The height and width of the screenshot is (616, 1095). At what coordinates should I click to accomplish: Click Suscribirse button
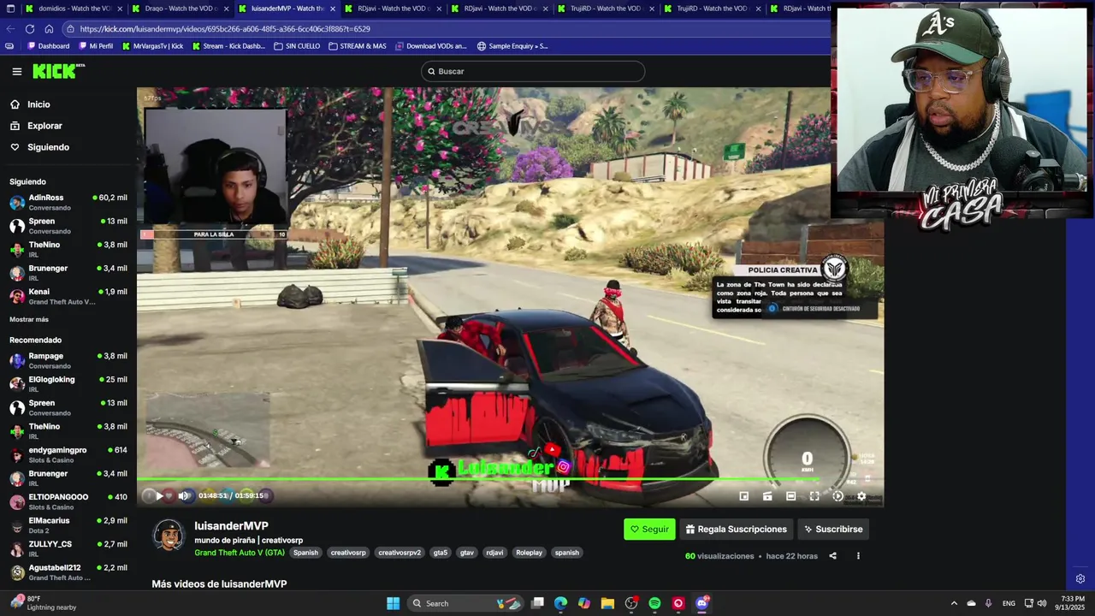click(834, 529)
